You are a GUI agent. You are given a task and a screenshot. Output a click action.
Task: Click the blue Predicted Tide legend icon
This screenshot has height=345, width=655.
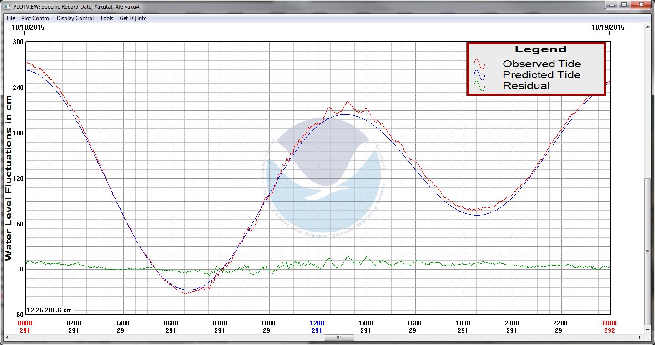[479, 75]
